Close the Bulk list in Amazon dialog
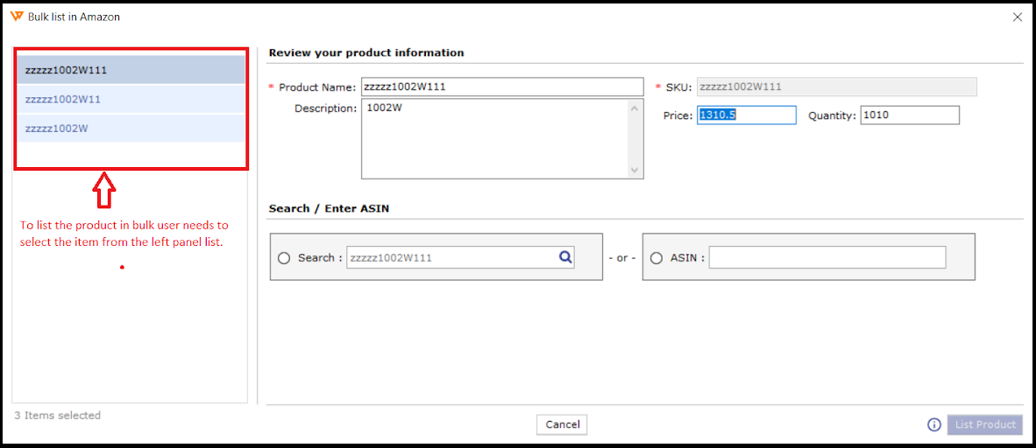 click(1018, 17)
